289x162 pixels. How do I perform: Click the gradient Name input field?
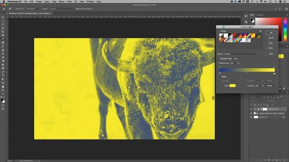240,54
